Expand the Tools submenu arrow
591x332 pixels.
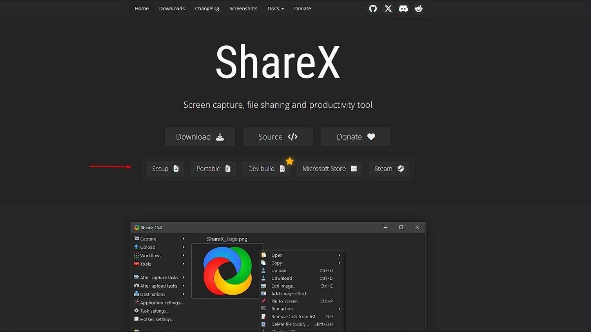point(183,264)
